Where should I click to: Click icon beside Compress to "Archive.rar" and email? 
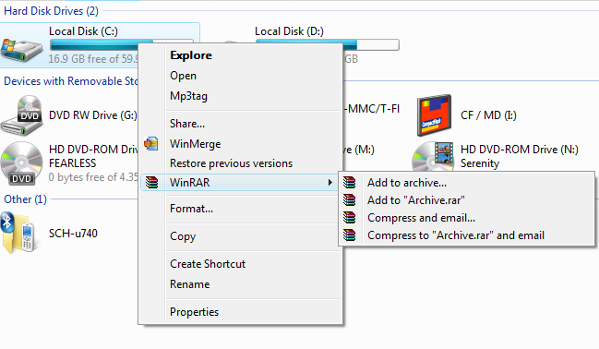point(349,235)
